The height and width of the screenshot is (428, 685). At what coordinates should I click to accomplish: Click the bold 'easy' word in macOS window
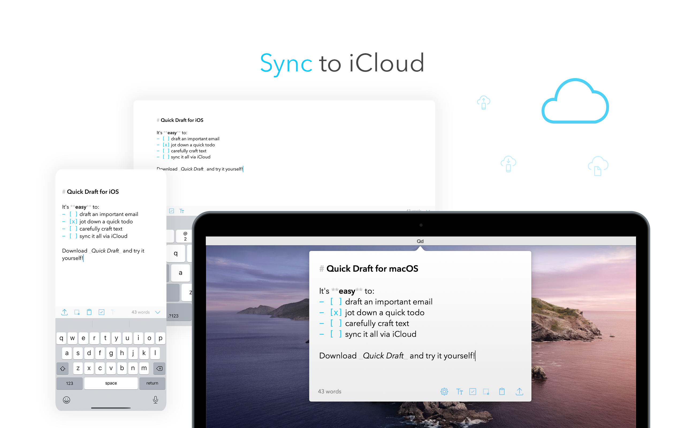(x=347, y=291)
